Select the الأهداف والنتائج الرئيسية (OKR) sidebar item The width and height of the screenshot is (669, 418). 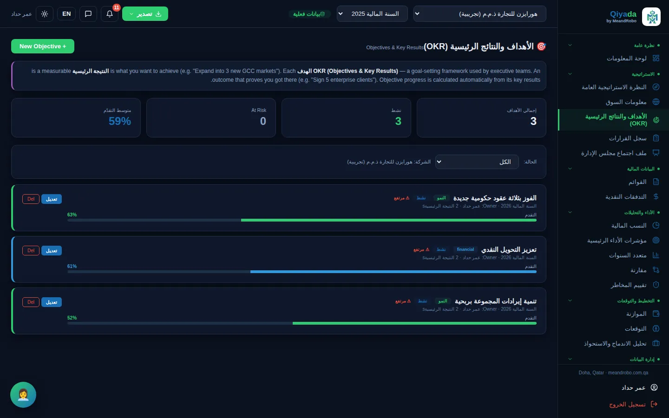pyautogui.click(x=613, y=120)
